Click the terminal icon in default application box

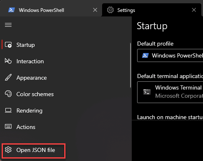(x=147, y=92)
